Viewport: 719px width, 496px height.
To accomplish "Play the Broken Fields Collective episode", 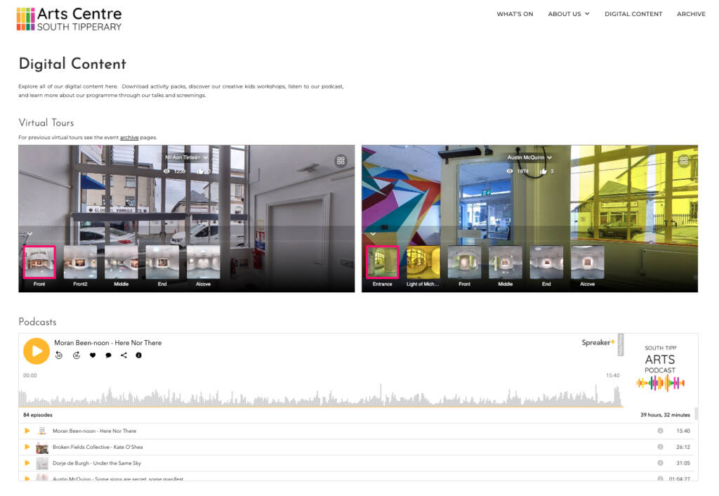I will 27,447.
